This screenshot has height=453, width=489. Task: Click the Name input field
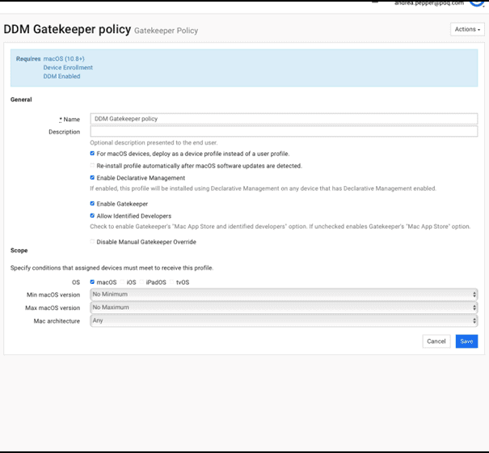tap(284, 119)
